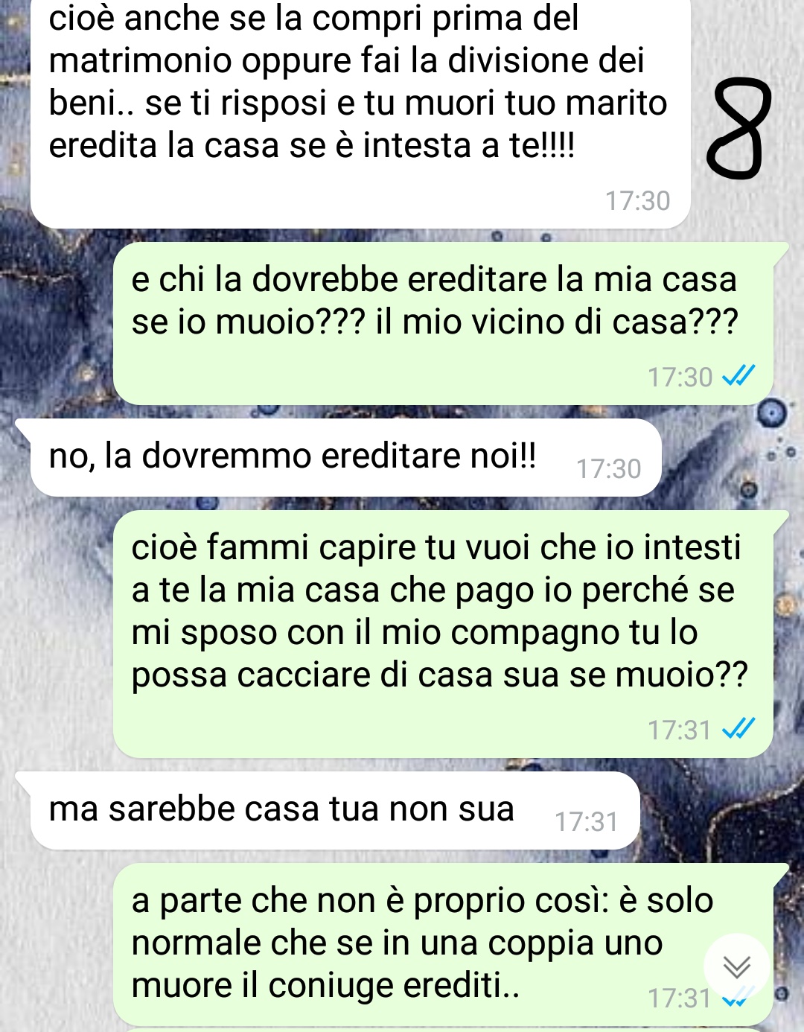
Task: Click the 17:31 timestamp under 'se muoio??'
Action: click(680, 730)
